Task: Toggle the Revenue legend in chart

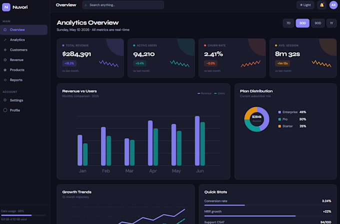Action: [x=204, y=93]
